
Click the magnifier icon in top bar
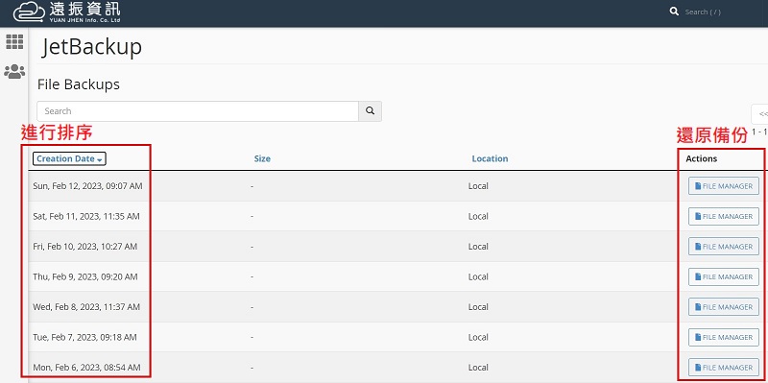coord(674,12)
